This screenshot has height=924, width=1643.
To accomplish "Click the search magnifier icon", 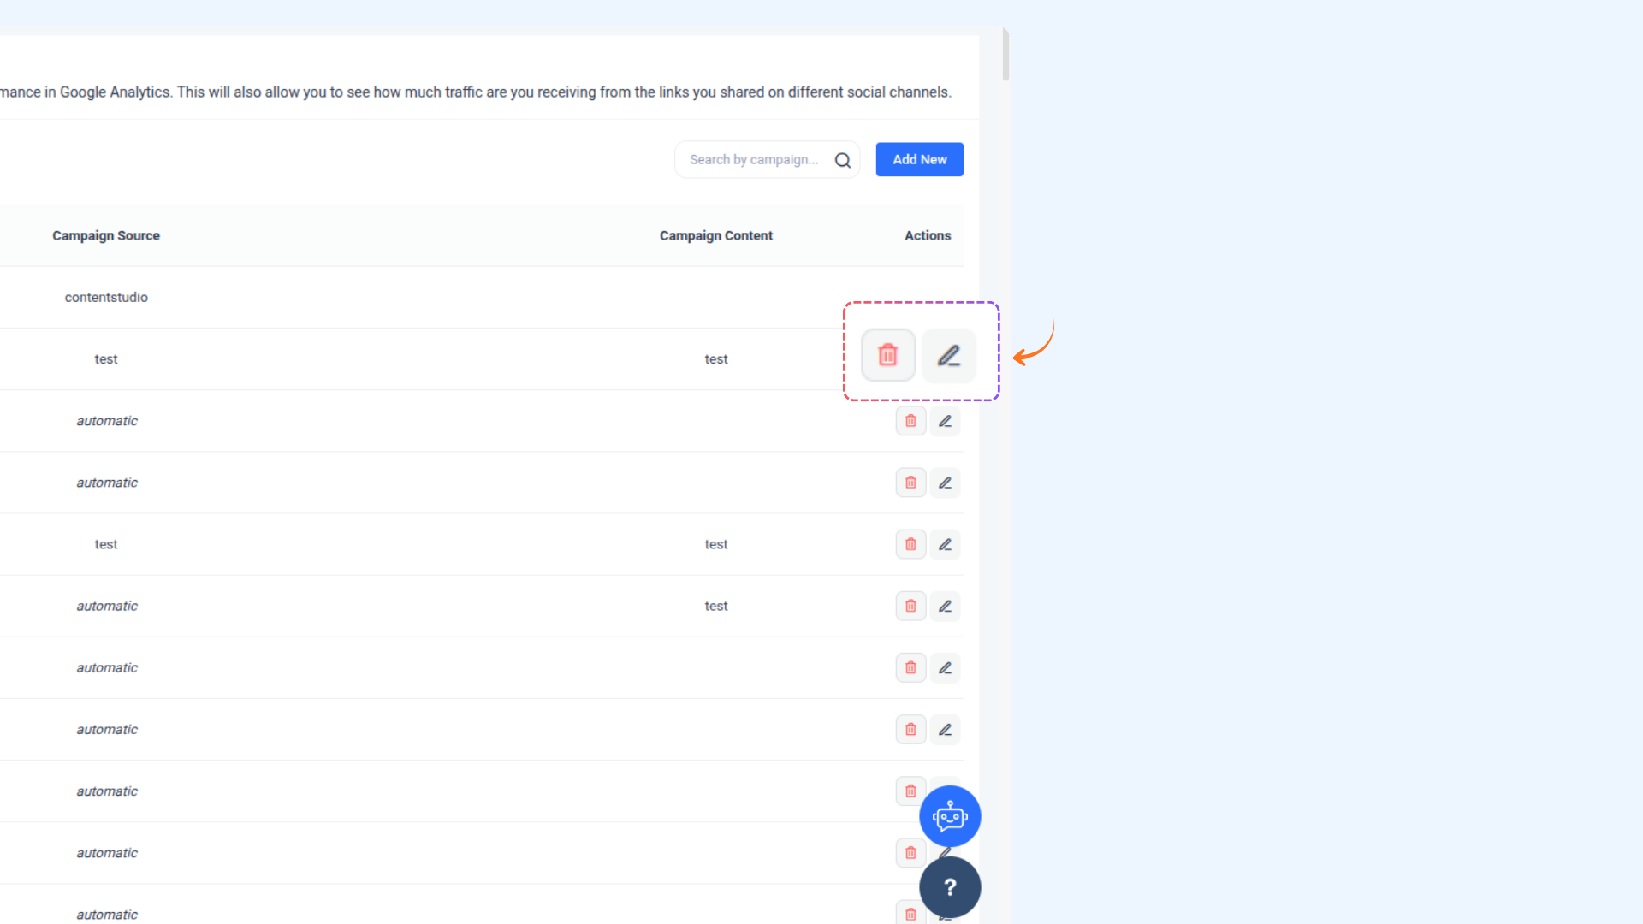I will 842,160.
